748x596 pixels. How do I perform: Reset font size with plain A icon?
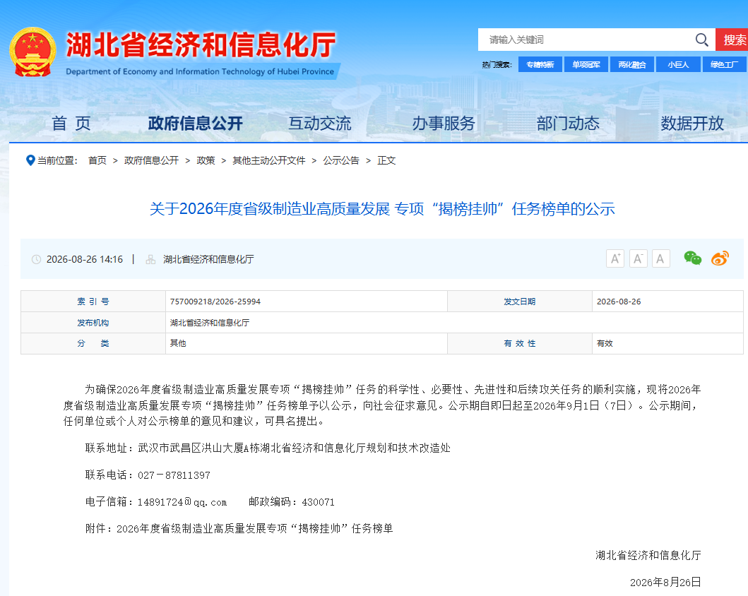tap(660, 259)
